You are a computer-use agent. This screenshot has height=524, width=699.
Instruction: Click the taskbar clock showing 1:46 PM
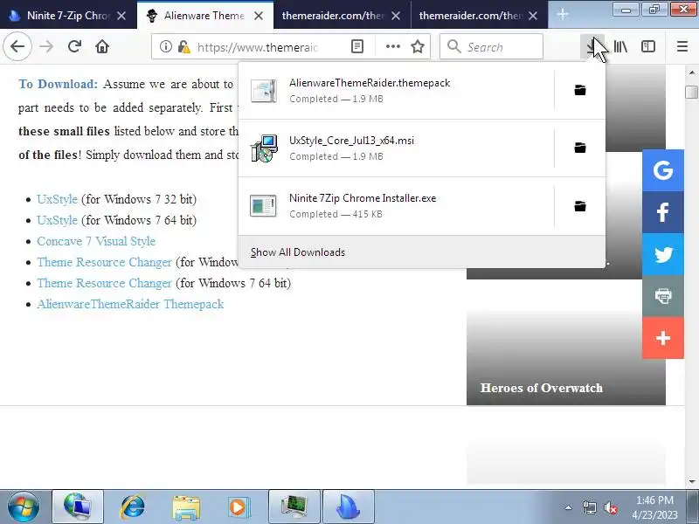click(x=654, y=507)
